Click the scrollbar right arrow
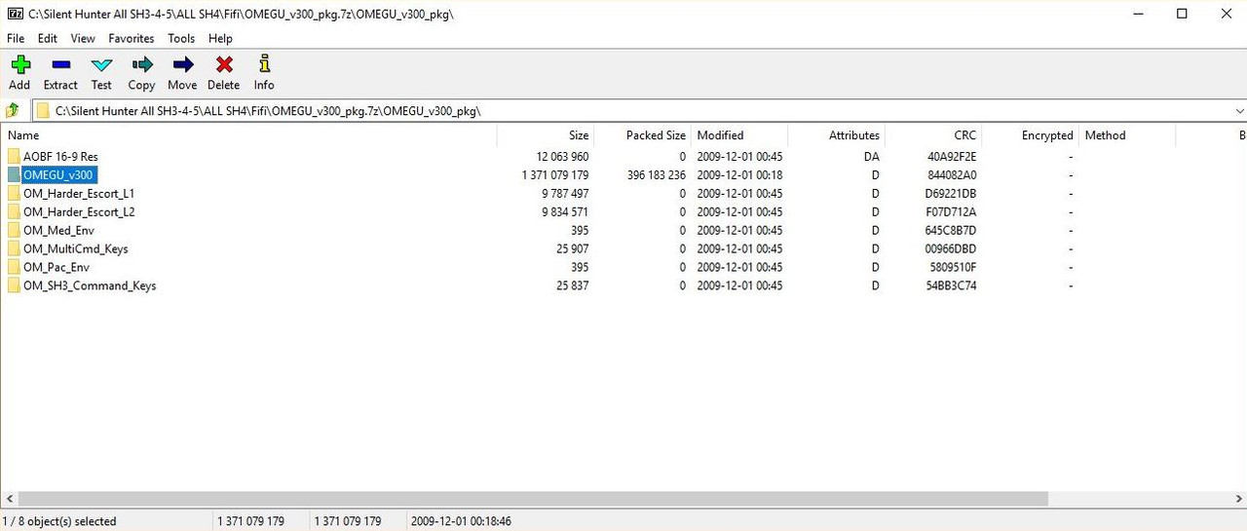The width and height of the screenshot is (1247, 531). click(1237, 499)
